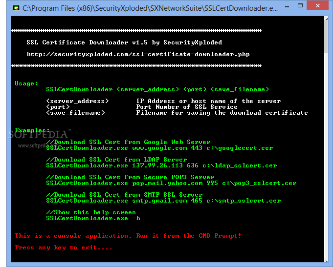Click 'Port Number of SSL Service' description
333x267 pixels.
tap(187, 107)
